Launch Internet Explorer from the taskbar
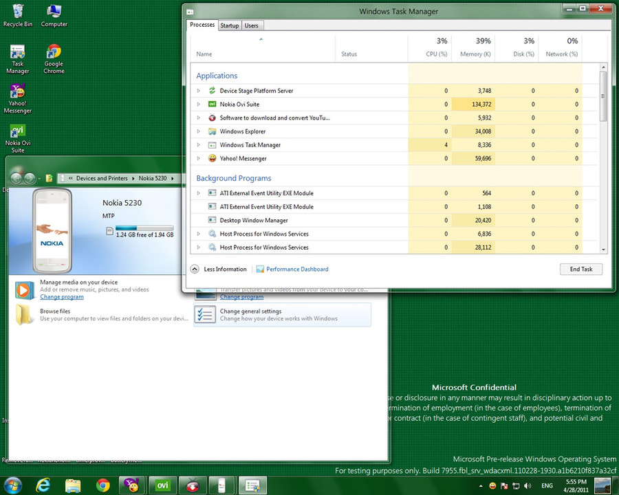619x495 pixels. click(x=43, y=485)
